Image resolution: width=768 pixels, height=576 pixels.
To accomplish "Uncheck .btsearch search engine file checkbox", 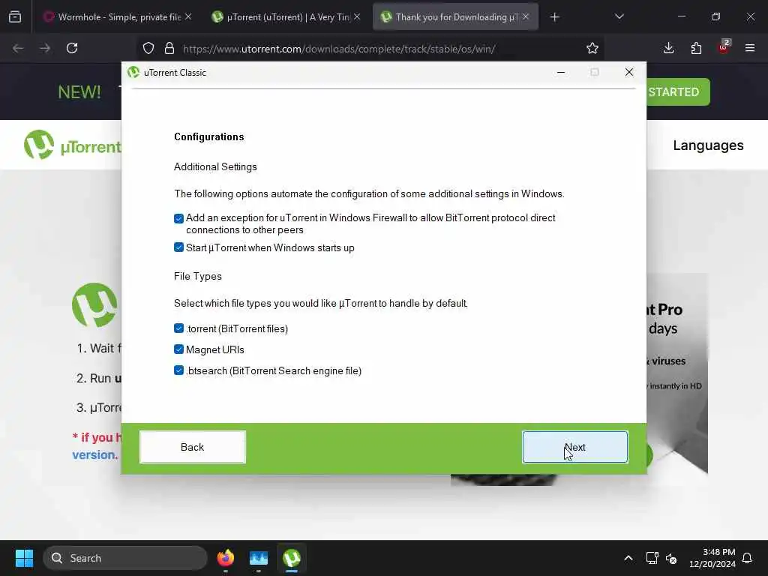I will point(178,370).
